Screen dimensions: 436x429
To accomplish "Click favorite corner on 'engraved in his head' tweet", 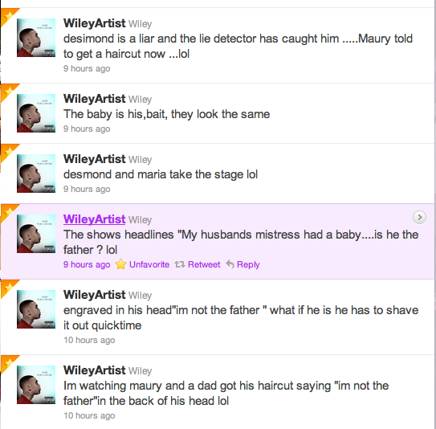I will (8, 288).
